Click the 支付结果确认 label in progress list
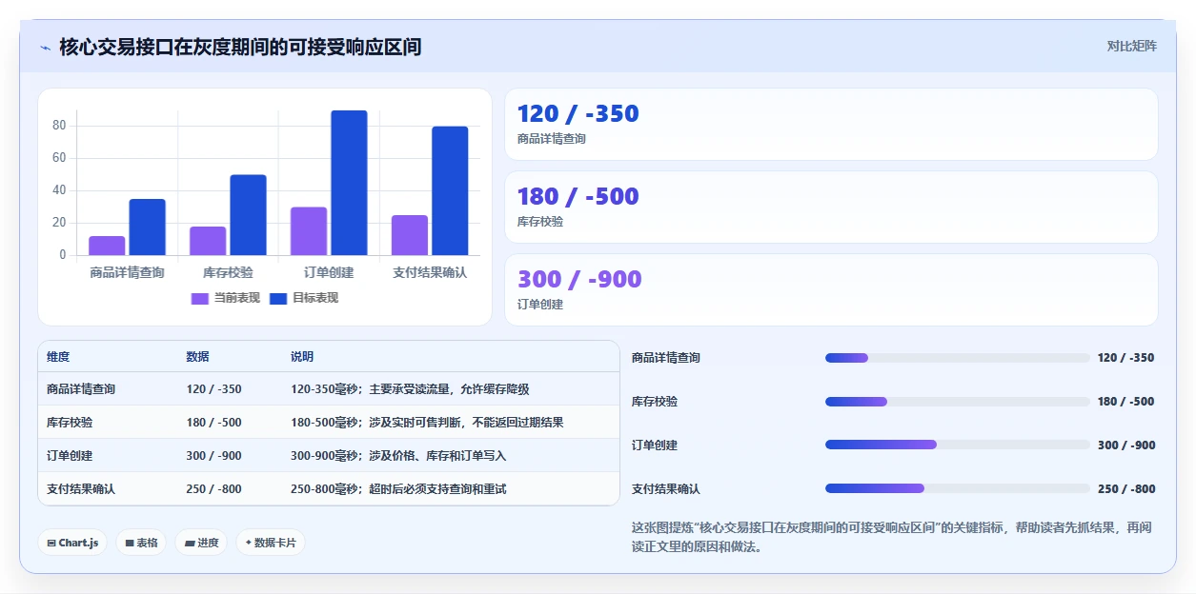This screenshot has height=594, width=1196. (666, 489)
